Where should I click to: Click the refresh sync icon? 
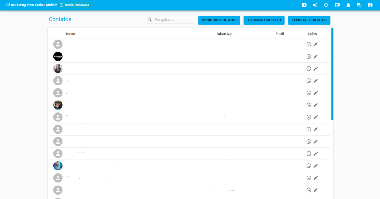pyautogui.click(x=326, y=5)
